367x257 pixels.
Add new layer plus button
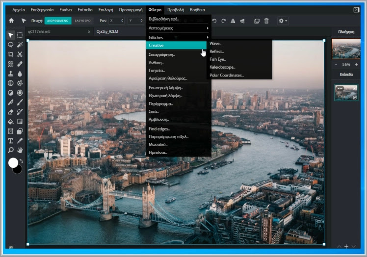[346, 247]
